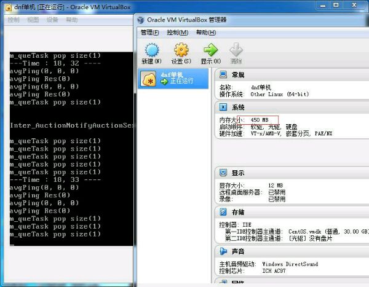Click Windows DirectSound audio driver text
Viewport: 369px width, 287px height.
pos(290,264)
